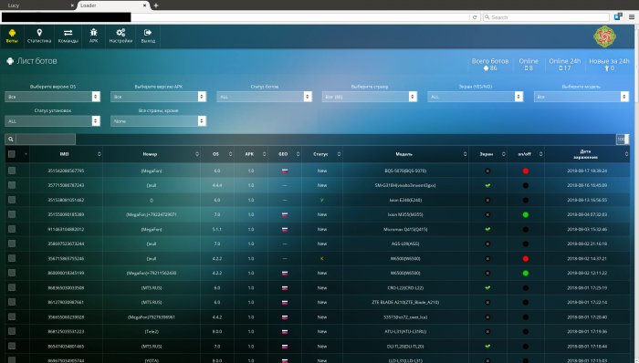Image resolution: width=639 pixels, height=363 pixels.
Task: Click the black on/off dot in the ATU-L31 row
Action: click(x=526, y=332)
